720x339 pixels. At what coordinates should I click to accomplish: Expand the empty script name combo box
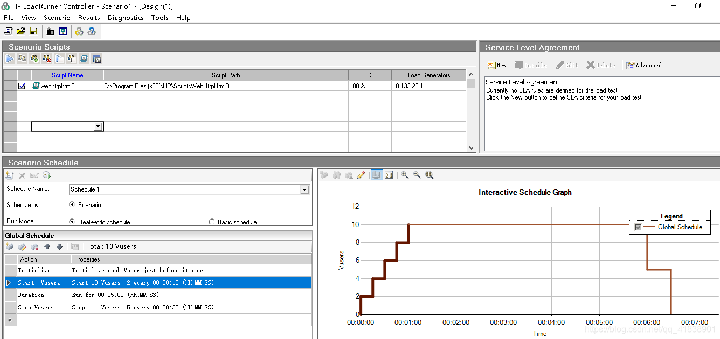coord(98,126)
